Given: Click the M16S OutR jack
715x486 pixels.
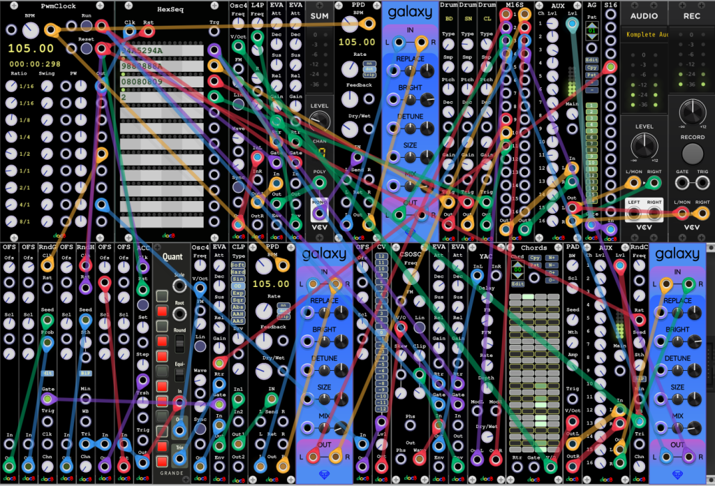Looking at the screenshot, I should (x=525, y=228).
